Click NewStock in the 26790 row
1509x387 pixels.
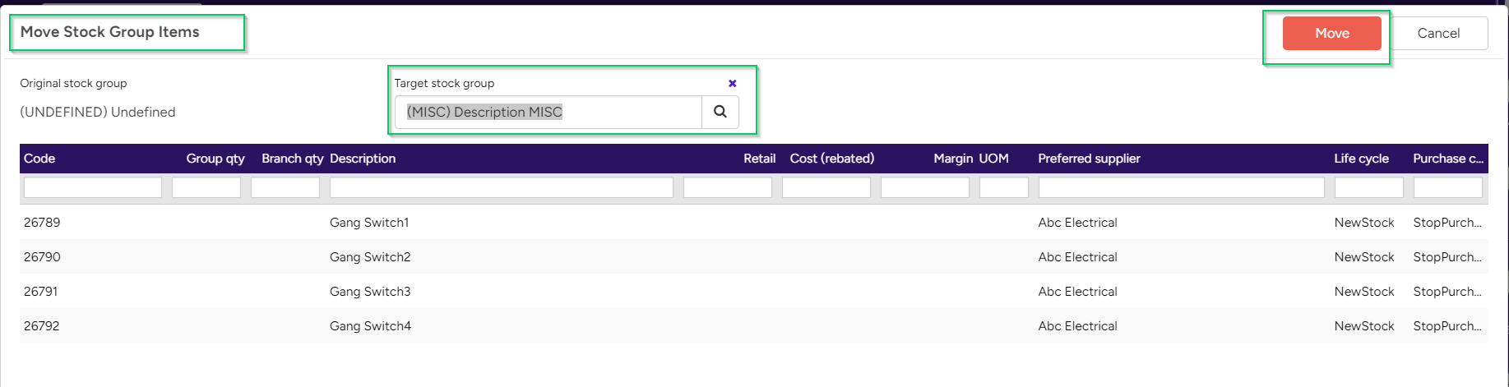1364,257
